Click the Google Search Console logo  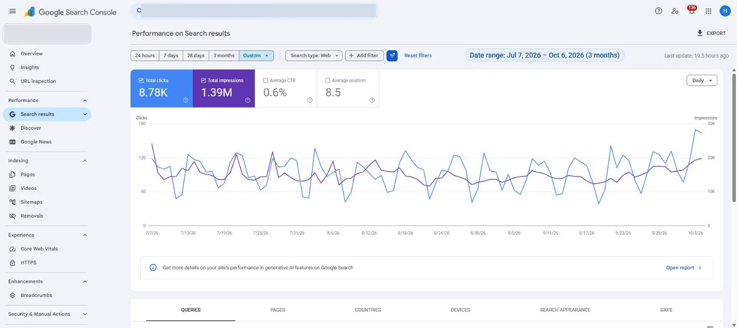click(70, 12)
